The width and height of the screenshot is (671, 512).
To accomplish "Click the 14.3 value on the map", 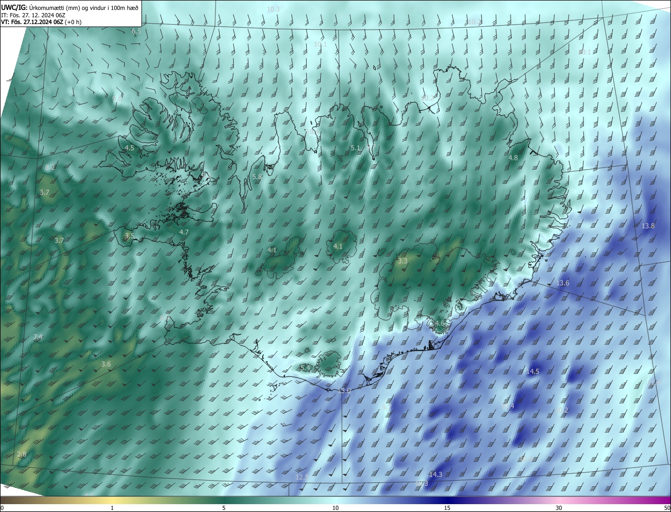I will 436,474.
